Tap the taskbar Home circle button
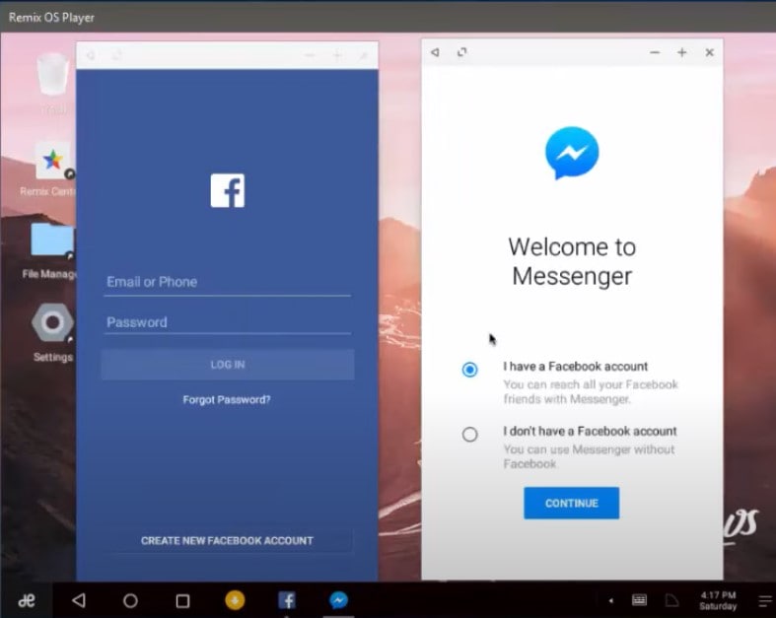Image resolution: width=776 pixels, height=618 pixels. pos(131,600)
